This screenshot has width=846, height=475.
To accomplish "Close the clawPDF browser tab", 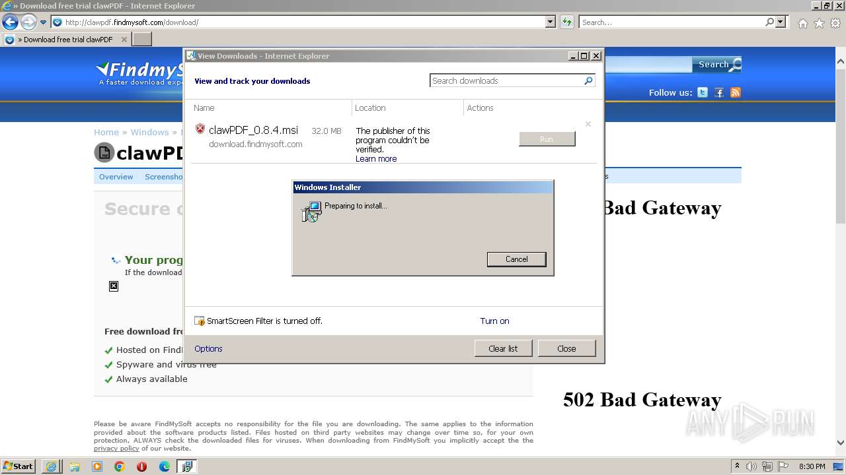I will tap(124, 40).
